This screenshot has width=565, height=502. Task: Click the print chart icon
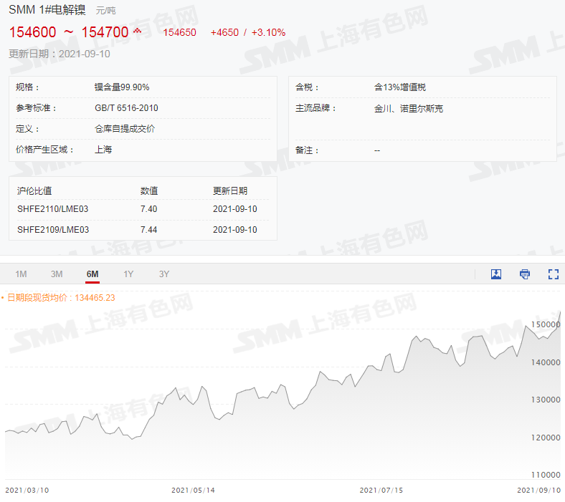coord(525,274)
